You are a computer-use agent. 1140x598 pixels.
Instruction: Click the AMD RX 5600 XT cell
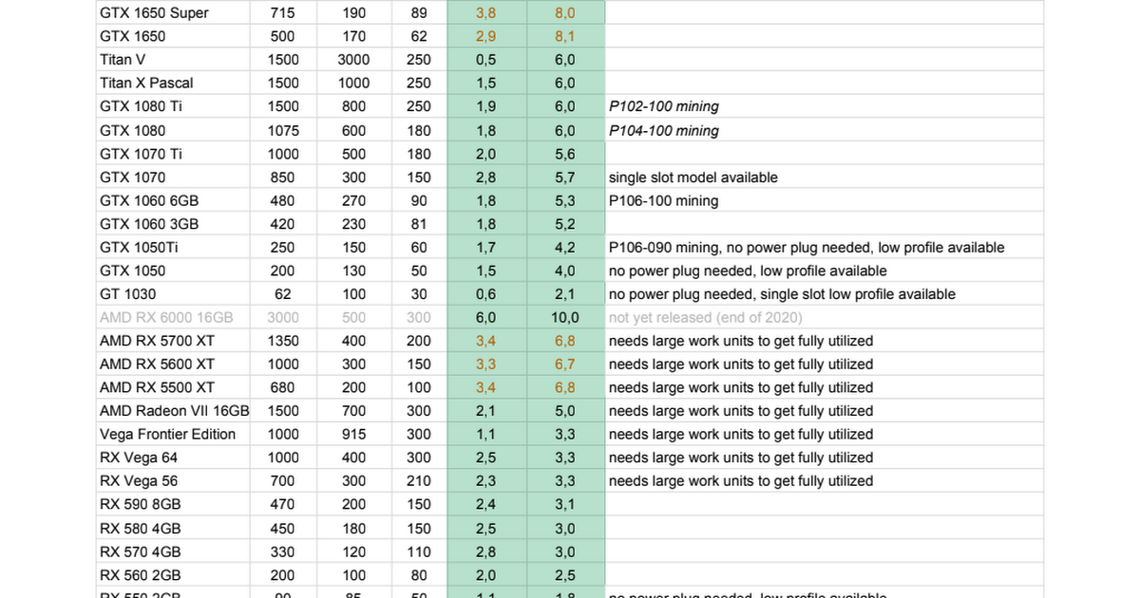173,364
